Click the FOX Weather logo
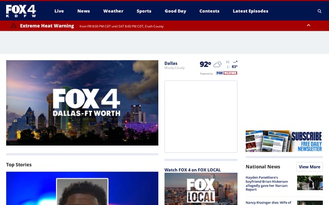 [x=227, y=73]
